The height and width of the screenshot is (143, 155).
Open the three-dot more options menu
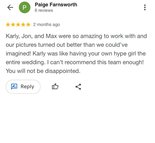point(145,7)
